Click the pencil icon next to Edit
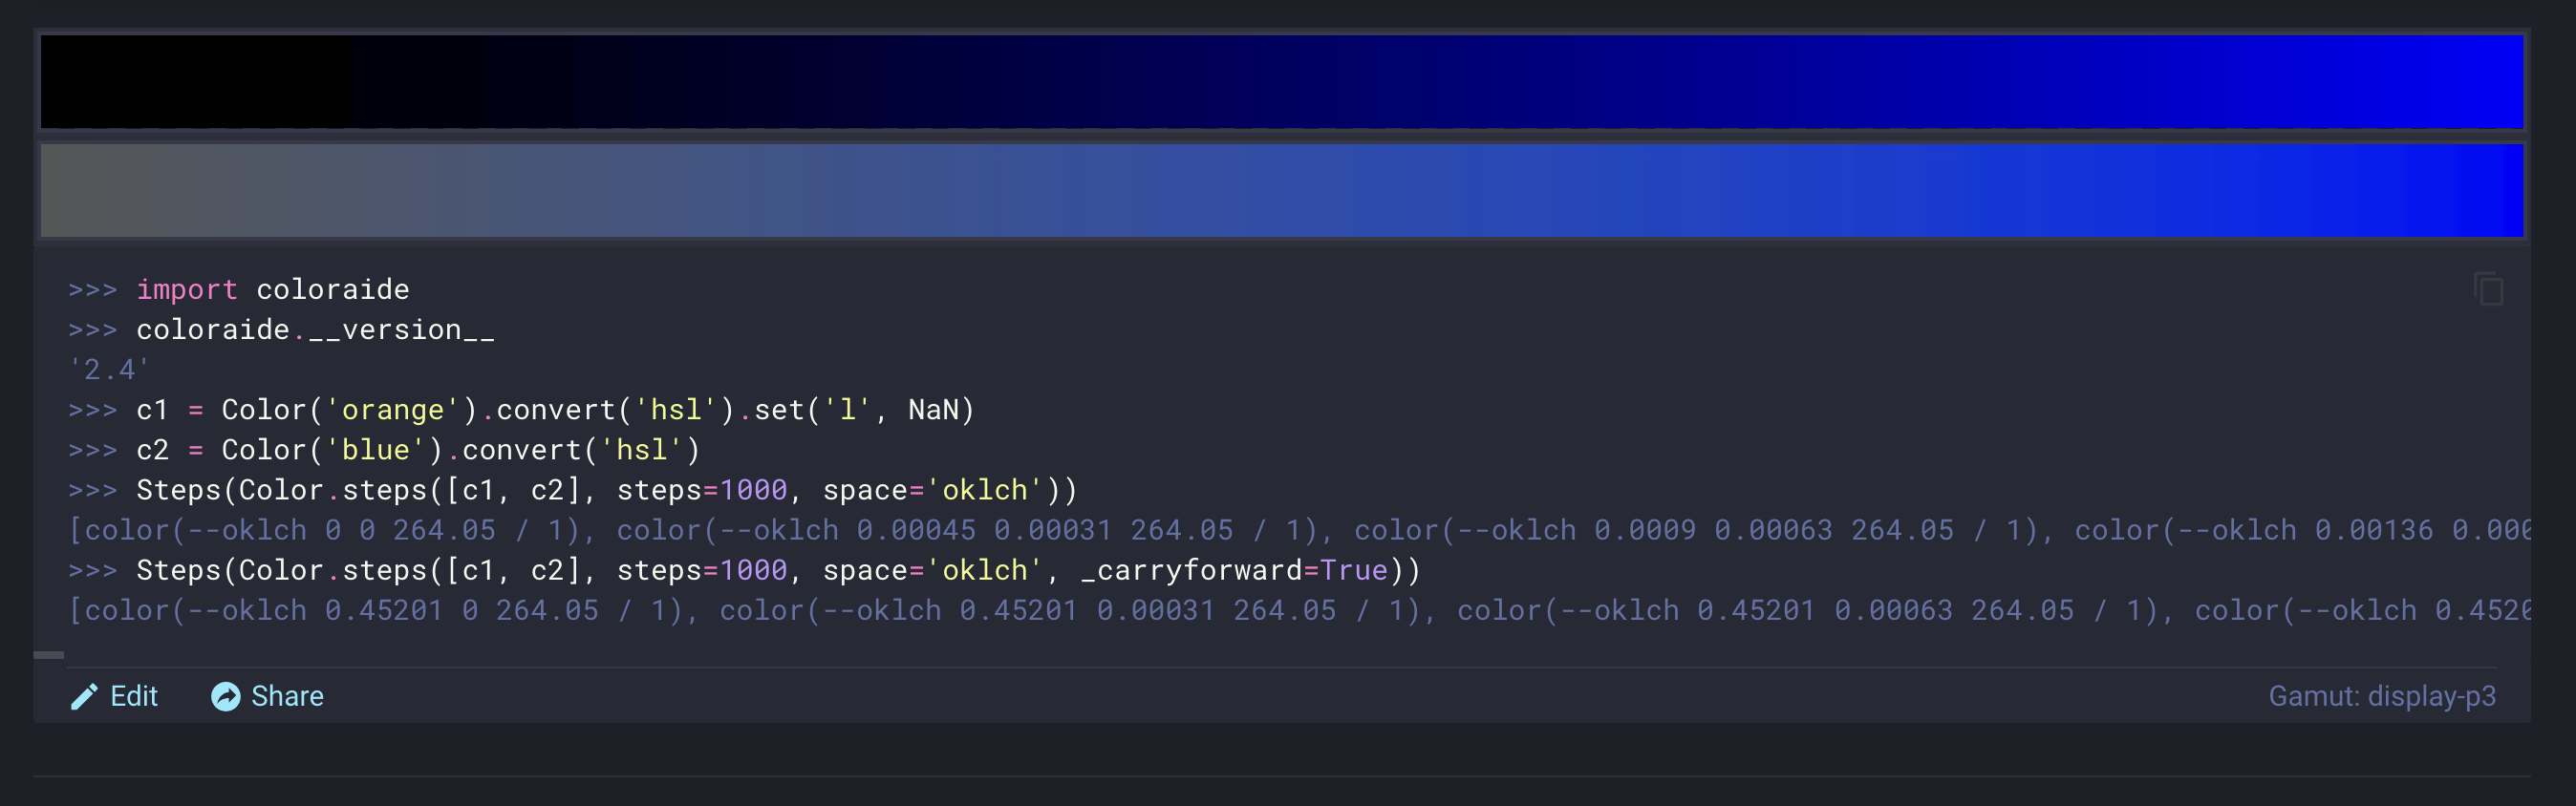 [84, 695]
